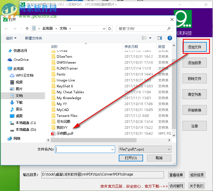The height and width of the screenshot is (191, 213).
Task: Expand the 此电脑 breadcrumb chevron
Action: pyautogui.click(x=56, y=29)
